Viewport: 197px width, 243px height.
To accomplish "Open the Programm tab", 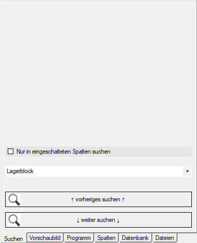I will click(79, 238).
